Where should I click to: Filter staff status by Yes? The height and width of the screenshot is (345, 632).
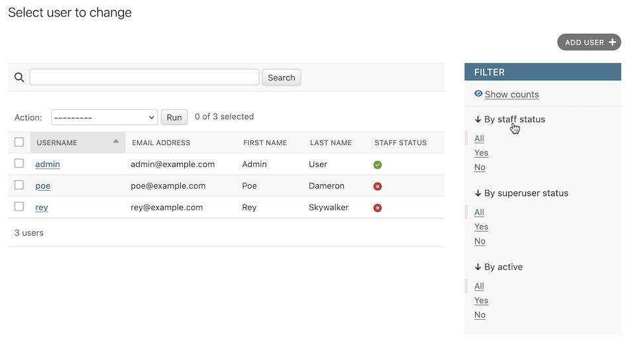coord(481,153)
